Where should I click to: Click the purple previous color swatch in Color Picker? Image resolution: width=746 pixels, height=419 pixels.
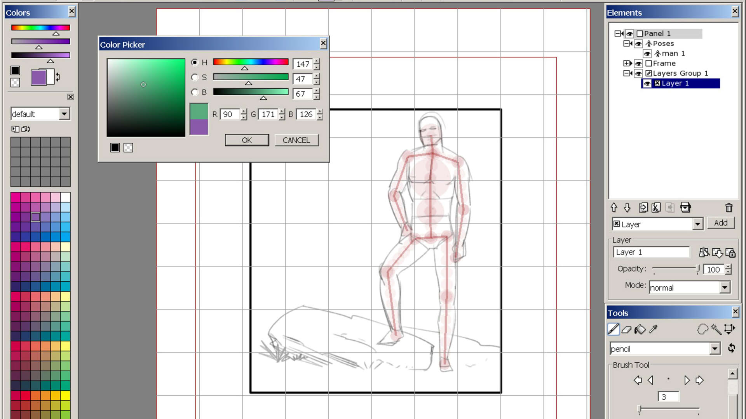(199, 127)
